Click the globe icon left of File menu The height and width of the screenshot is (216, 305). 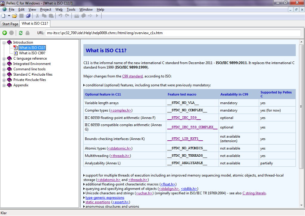point(4,9)
